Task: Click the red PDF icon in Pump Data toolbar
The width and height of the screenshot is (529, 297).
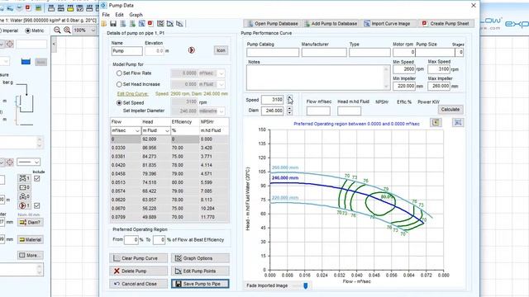Action: pos(150,24)
